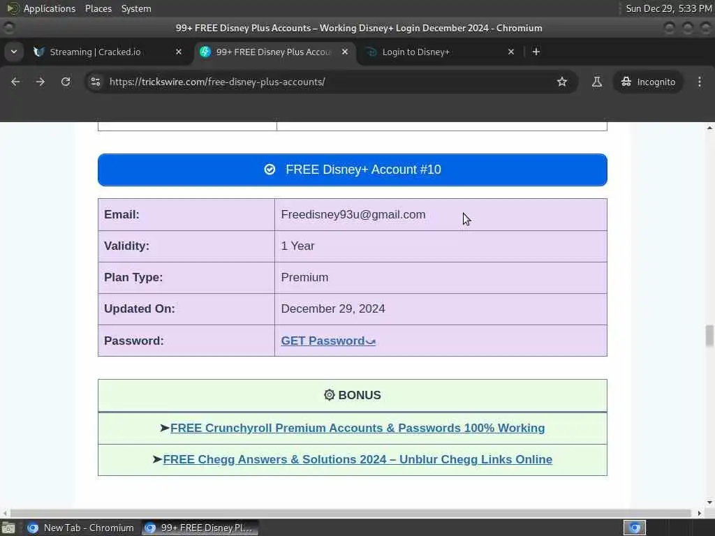Click the gear icon beside BONUS
This screenshot has width=715, height=536.
tap(330, 395)
